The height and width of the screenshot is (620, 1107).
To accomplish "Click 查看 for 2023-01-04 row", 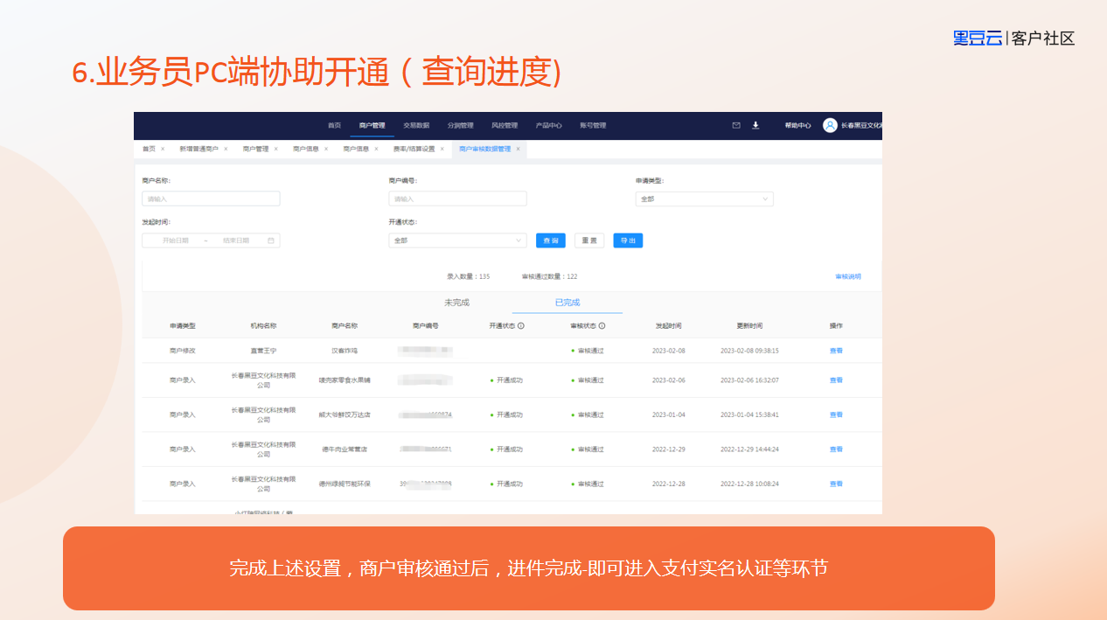I will coord(836,414).
